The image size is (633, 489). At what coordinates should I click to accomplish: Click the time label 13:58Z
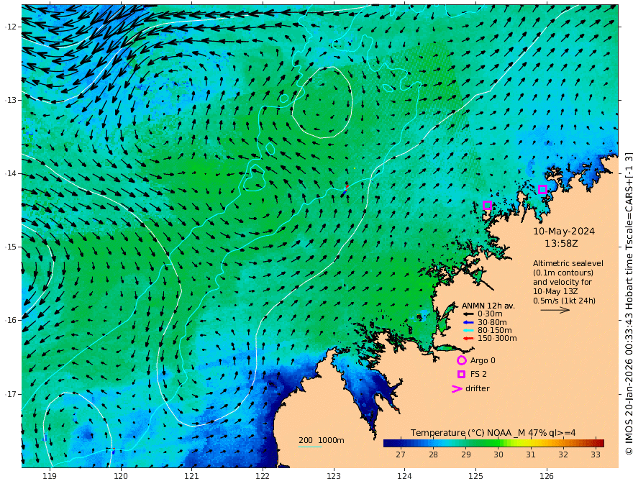(x=561, y=244)
